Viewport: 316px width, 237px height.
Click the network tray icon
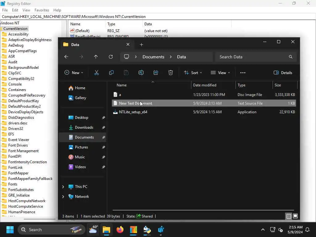272,230
